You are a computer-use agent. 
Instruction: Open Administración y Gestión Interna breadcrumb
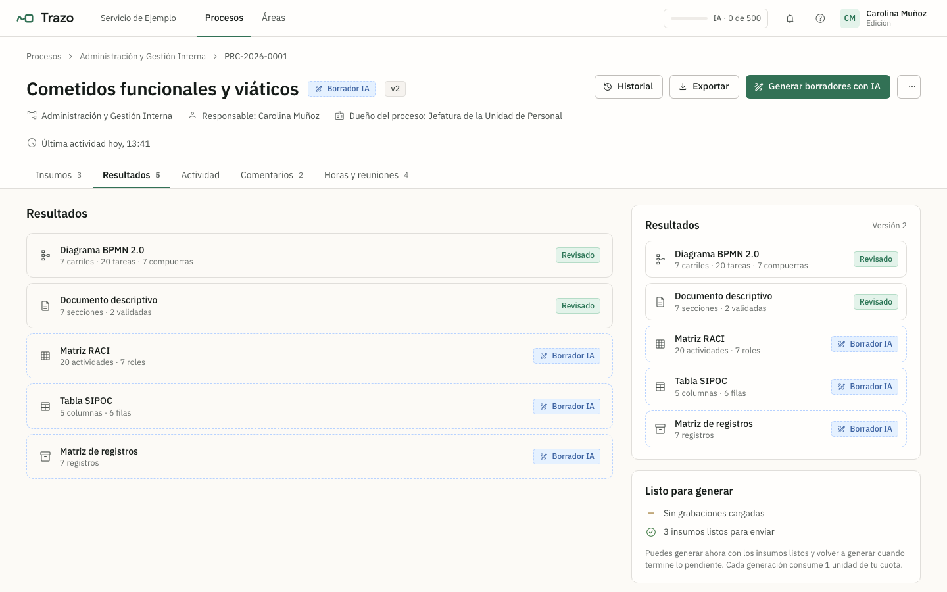[x=143, y=57]
